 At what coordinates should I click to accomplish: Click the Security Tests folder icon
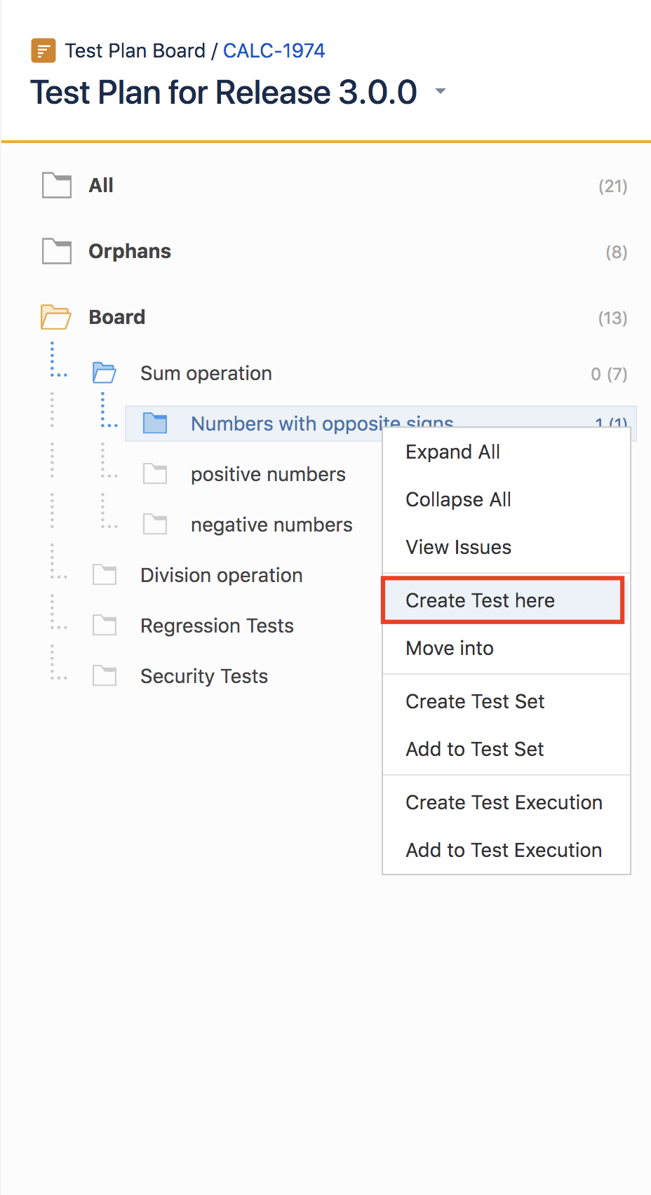105,676
